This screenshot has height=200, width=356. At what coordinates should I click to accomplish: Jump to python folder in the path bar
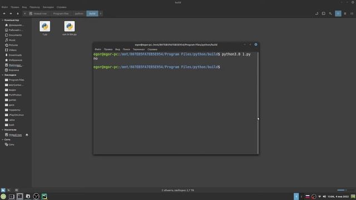click(x=79, y=13)
